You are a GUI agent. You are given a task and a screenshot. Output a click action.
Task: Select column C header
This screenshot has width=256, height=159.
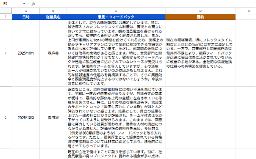click(116, 11)
